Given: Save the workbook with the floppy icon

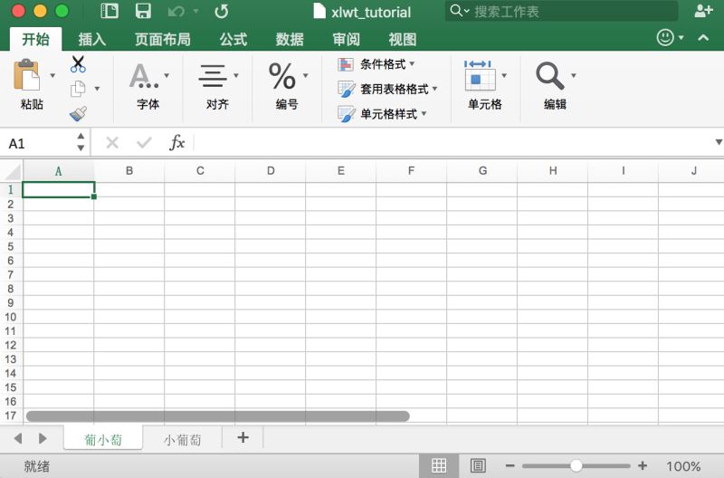Looking at the screenshot, I should [143, 11].
